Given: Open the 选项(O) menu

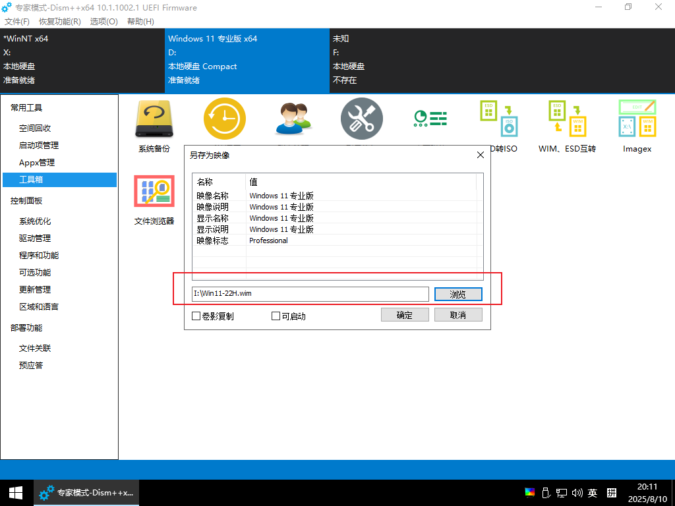Looking at the screenshot, I should (x=103, y=22).
